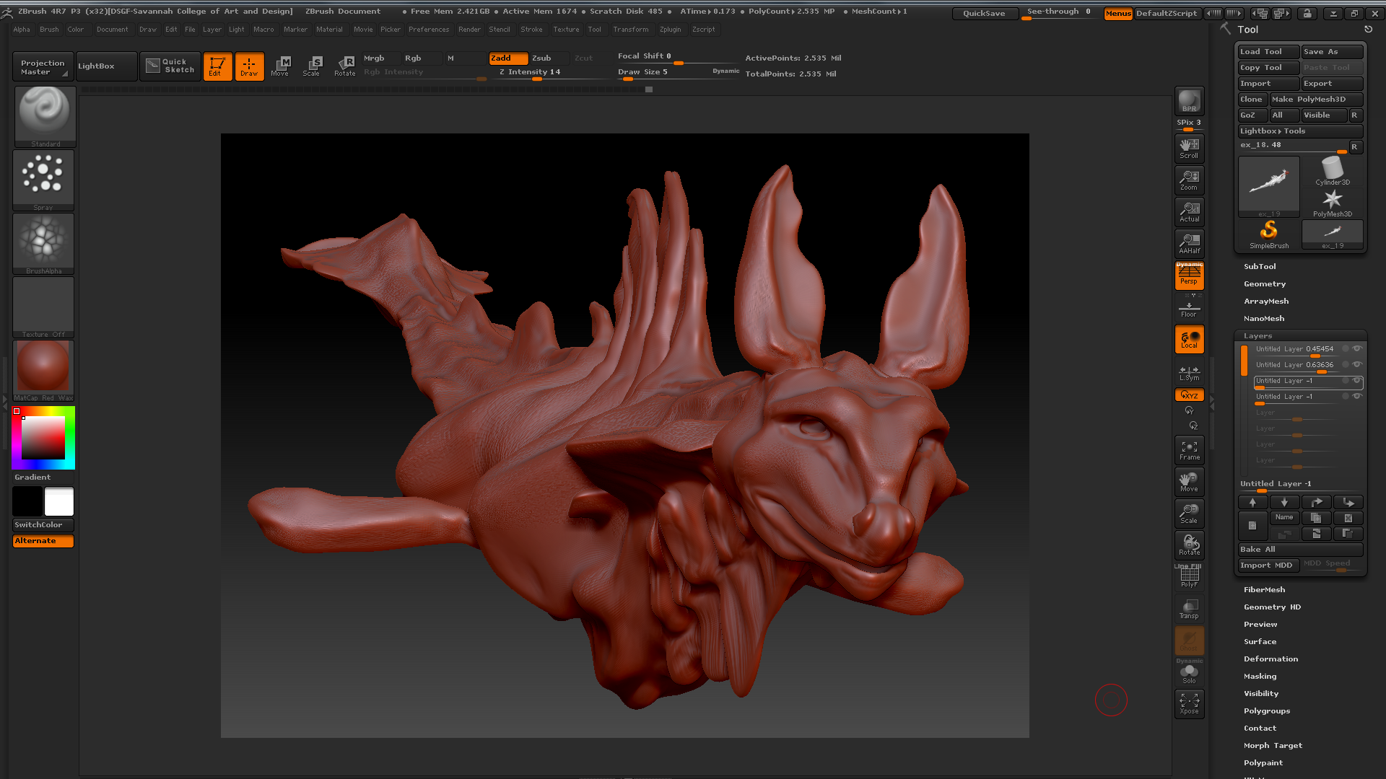Toggle PolyF line fill display
The image size is (1386, 779).
click(1189, 577)
